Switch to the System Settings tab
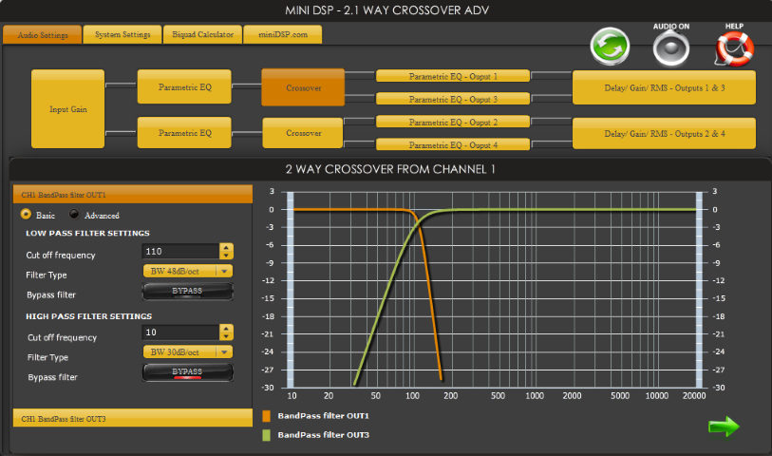This screenshot has height=456, width=772. click(x=122, y=34)
